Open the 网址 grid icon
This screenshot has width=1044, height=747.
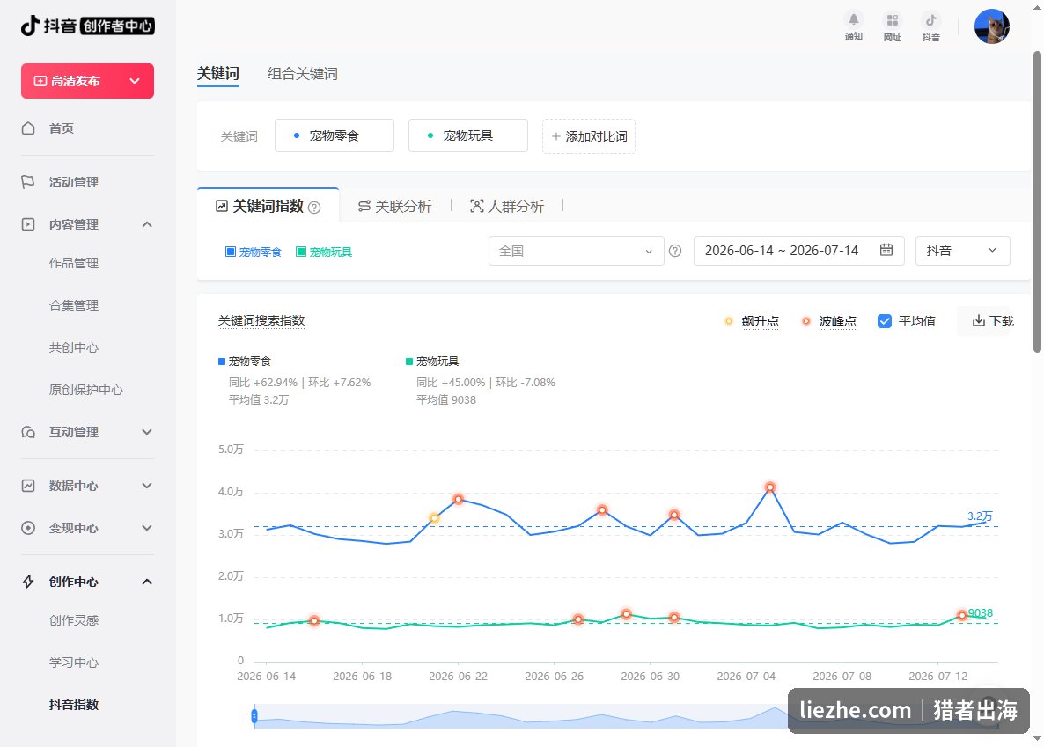click(893, 20)
